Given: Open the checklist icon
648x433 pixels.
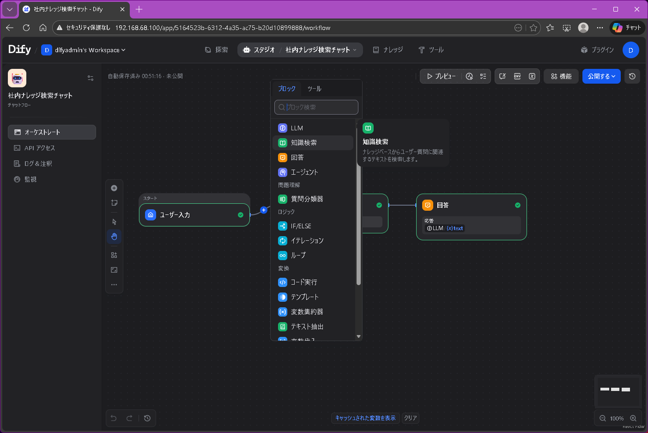Looking at the screenshot, I should coord(483,76).
